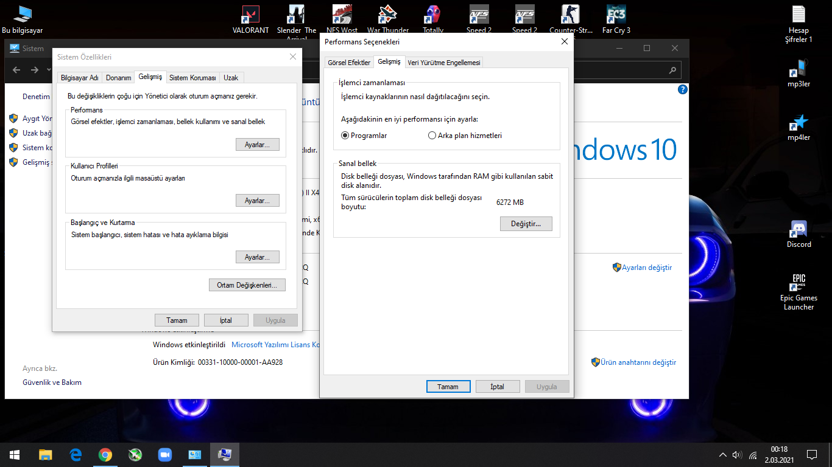The width and height of the screenshot is (832, 467).
Task: Open the VALORANT desktop shortcut
Action: pos(250,18)
